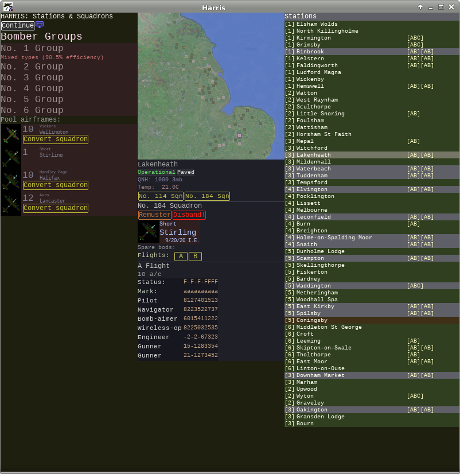Select the Lakenheath station in Stations list

(313, 155)
